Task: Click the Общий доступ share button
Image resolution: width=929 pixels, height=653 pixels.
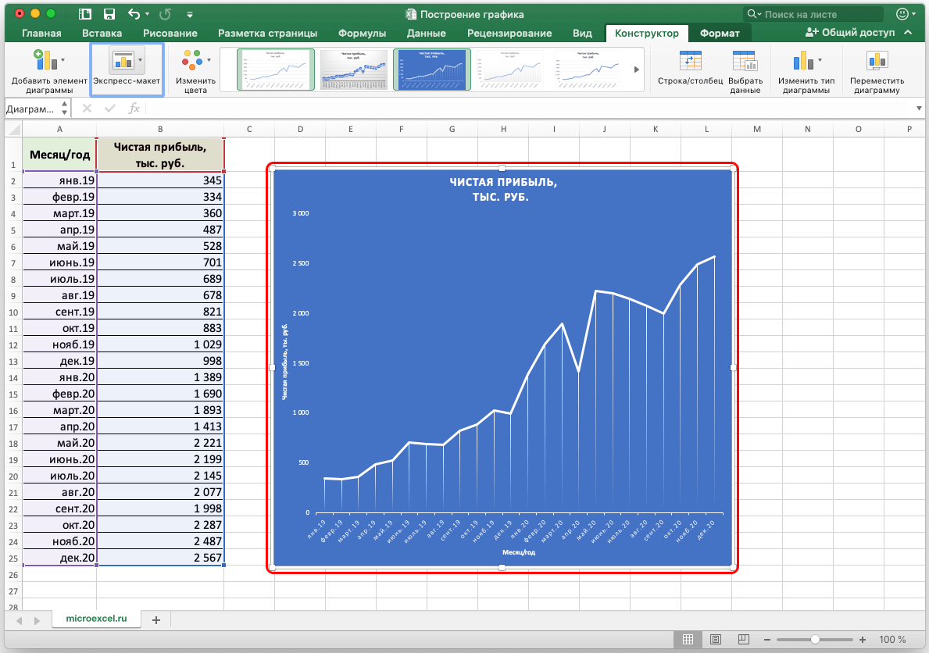Action: [x=850, y=33]
